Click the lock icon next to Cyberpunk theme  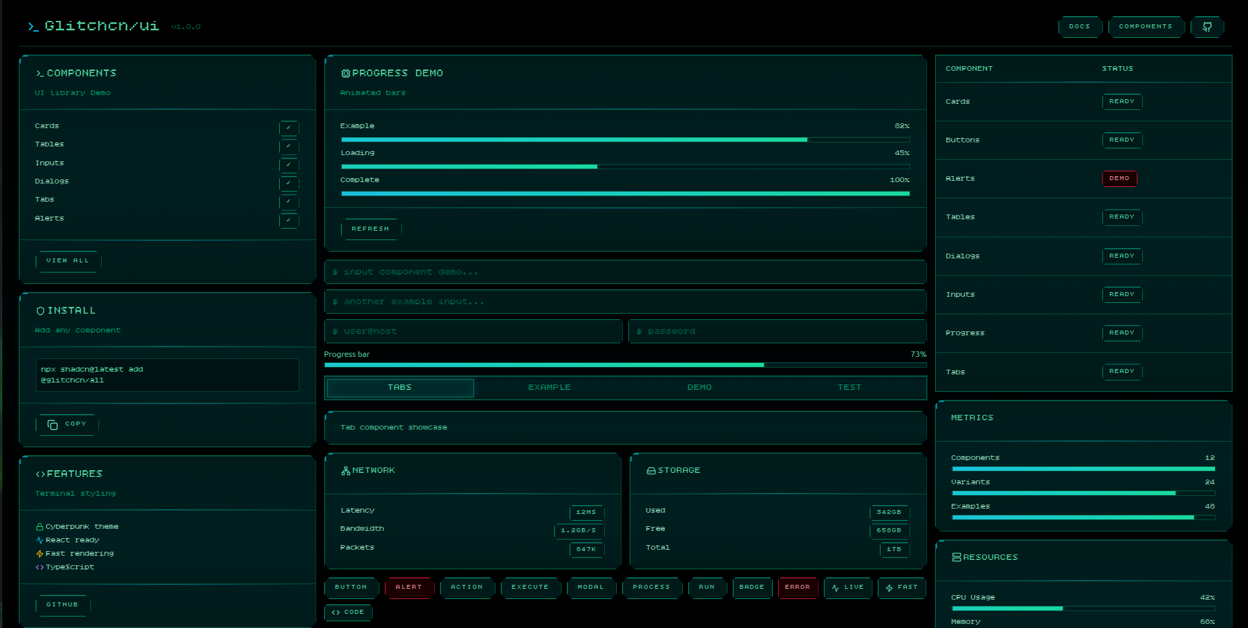pos(39,526)
